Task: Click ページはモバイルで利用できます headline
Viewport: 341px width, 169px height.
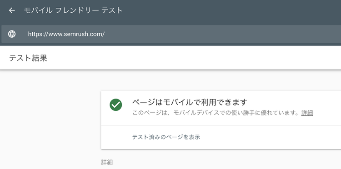Action: [x=190, y=102]
